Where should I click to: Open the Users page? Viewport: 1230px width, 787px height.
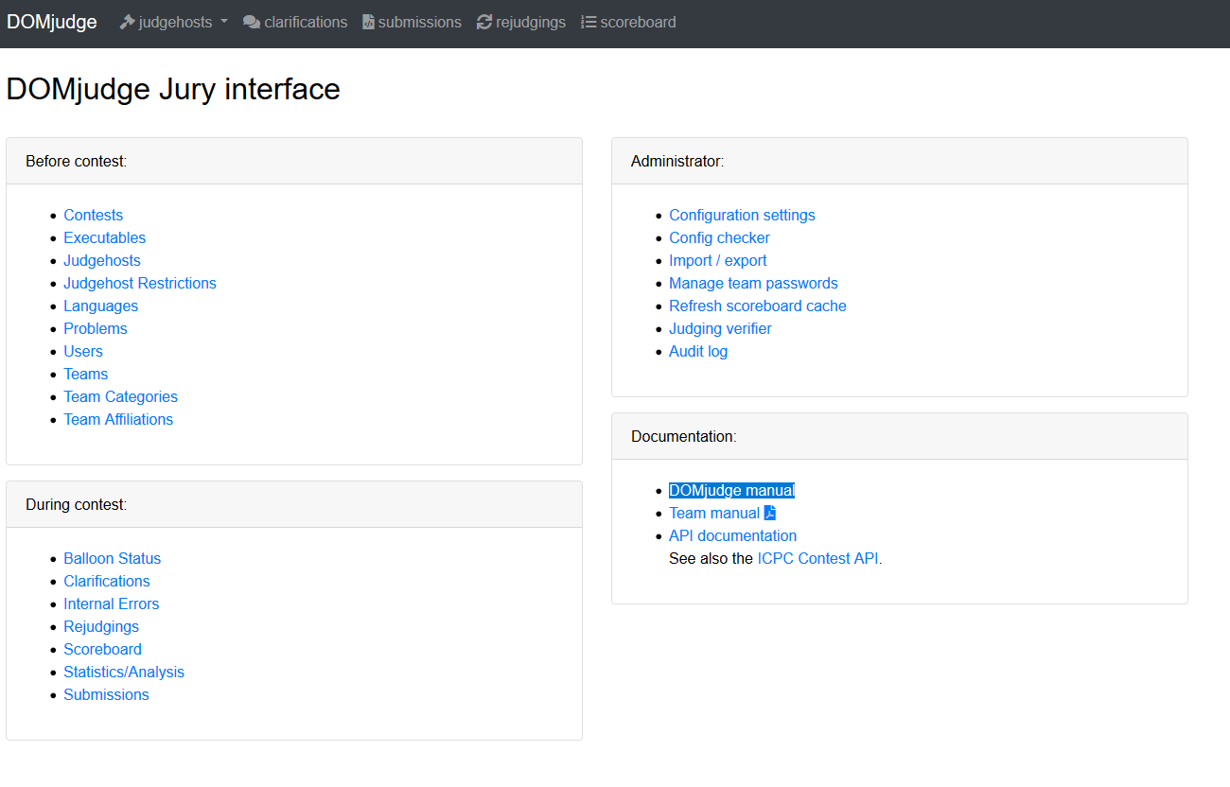(83, 351)
